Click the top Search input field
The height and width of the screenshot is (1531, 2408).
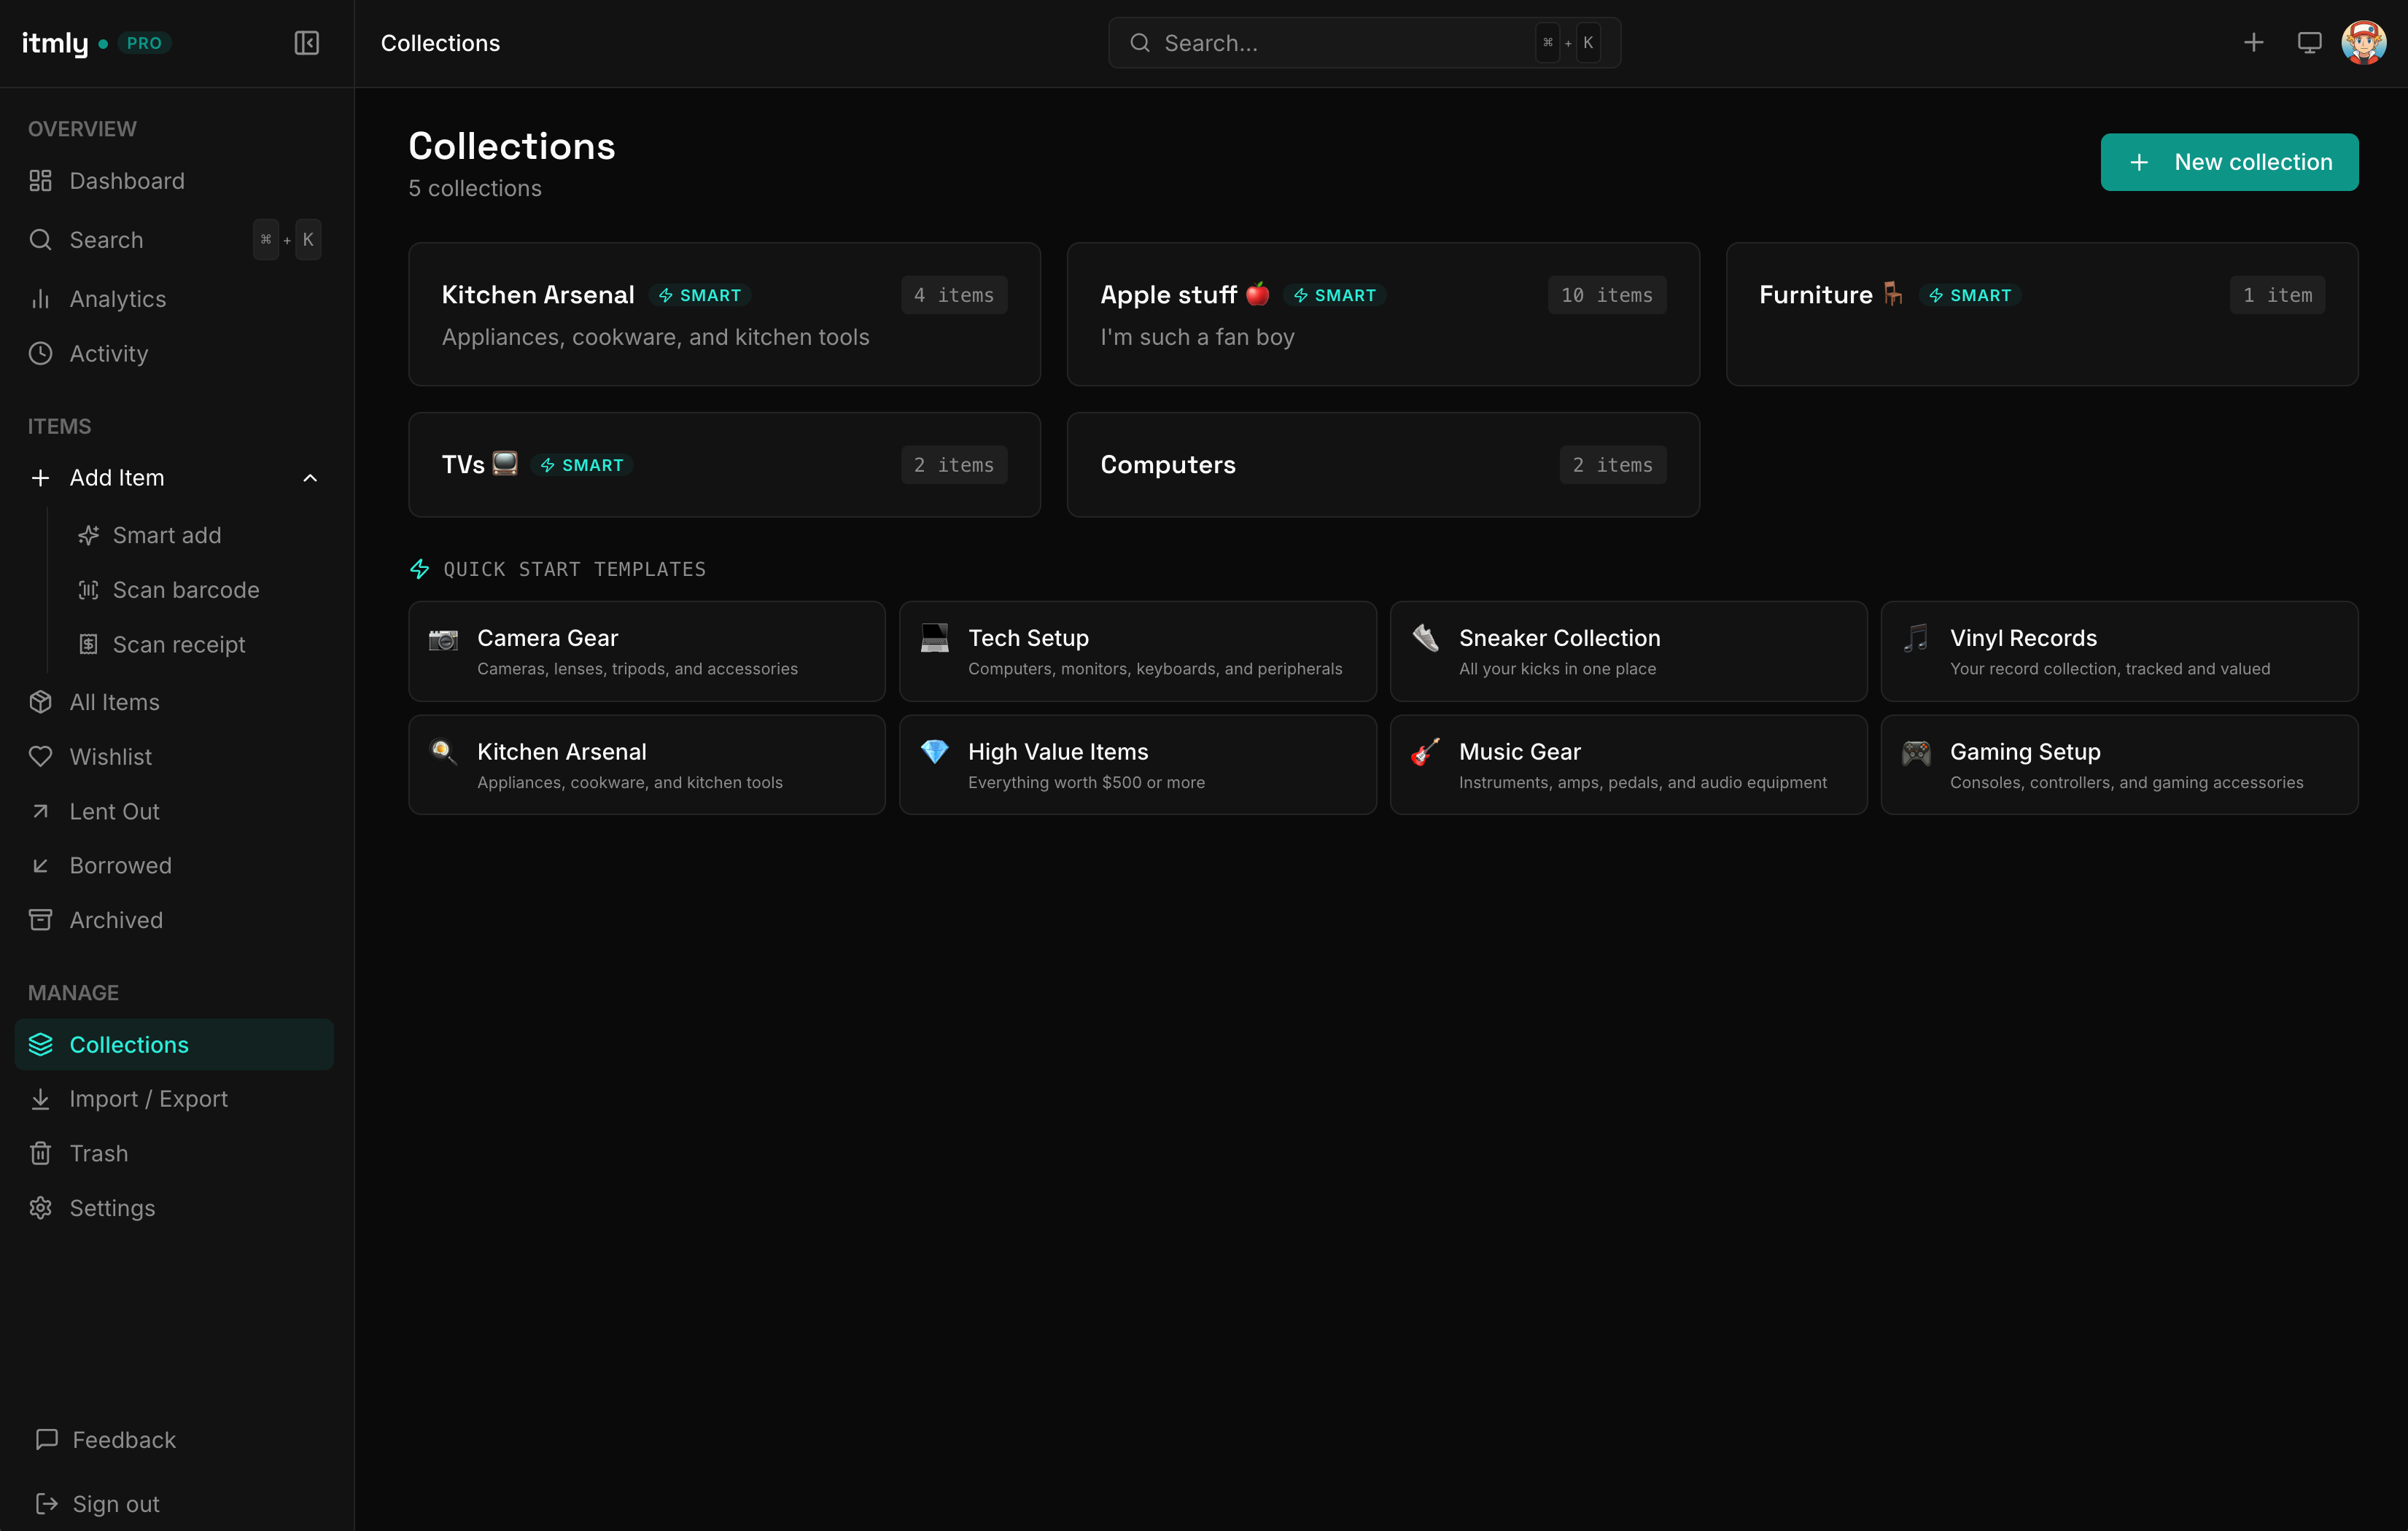[x=1340, y=43]
